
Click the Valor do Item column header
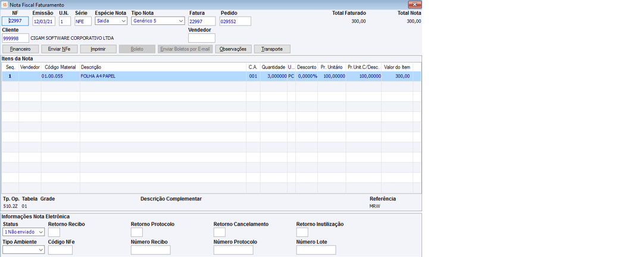point(397,67)
